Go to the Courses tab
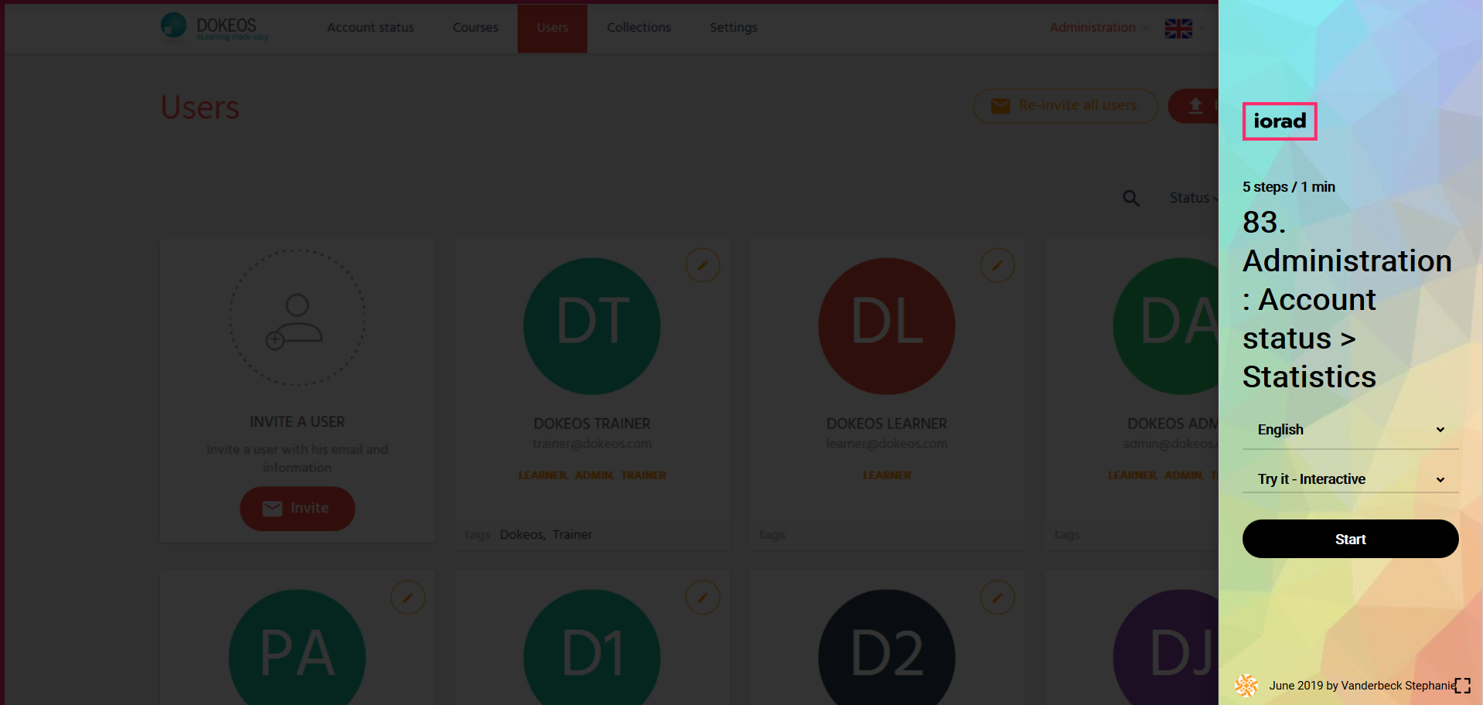This screenshot has height=705, width=1483. [475, 28]
